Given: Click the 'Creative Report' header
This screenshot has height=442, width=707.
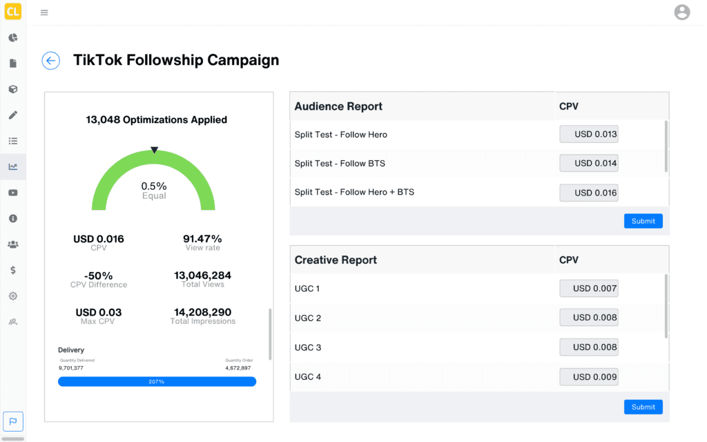Looking at the screenshot, I should pyautogui.click(x=336, y=260).
